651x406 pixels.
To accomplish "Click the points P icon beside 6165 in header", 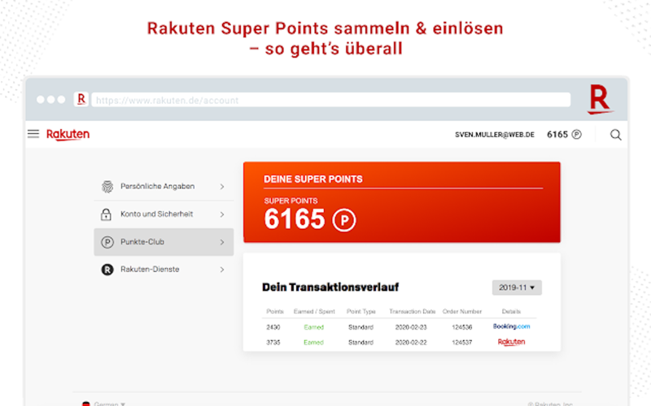I will pos(577,134).
